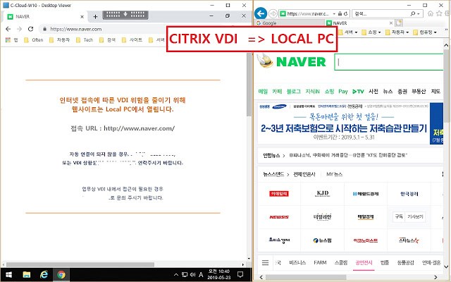Click the volume icon in VDI tray

192,275
